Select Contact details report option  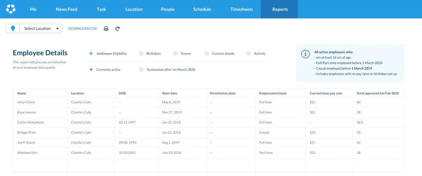[x=206, y=53]
